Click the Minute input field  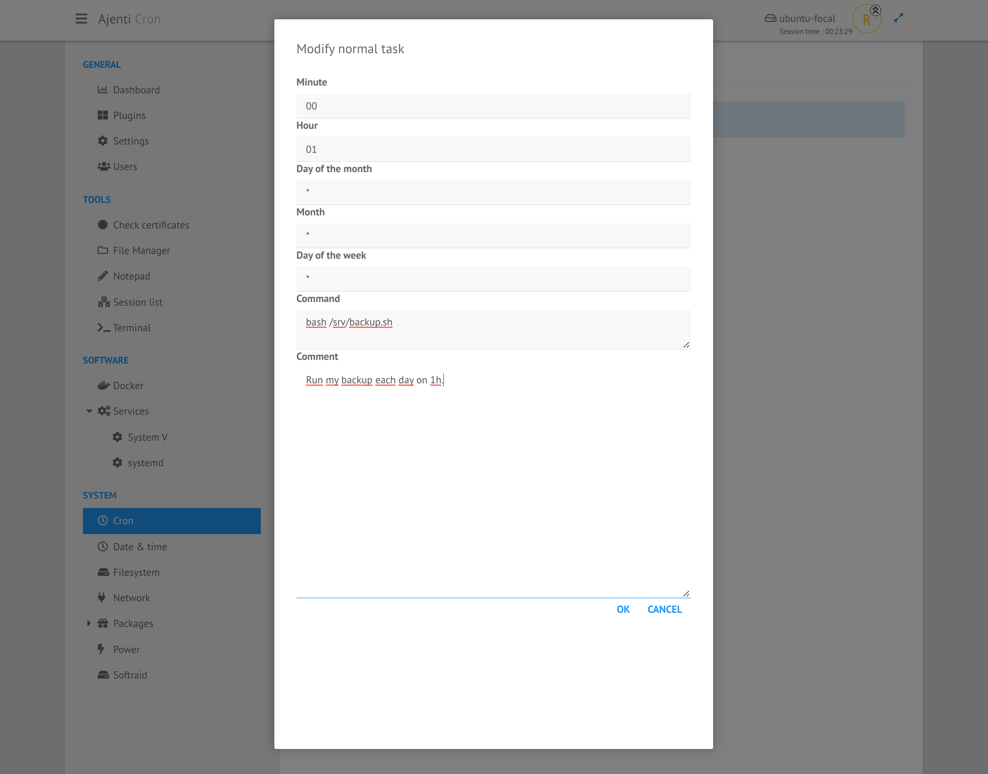click(493, 106)
